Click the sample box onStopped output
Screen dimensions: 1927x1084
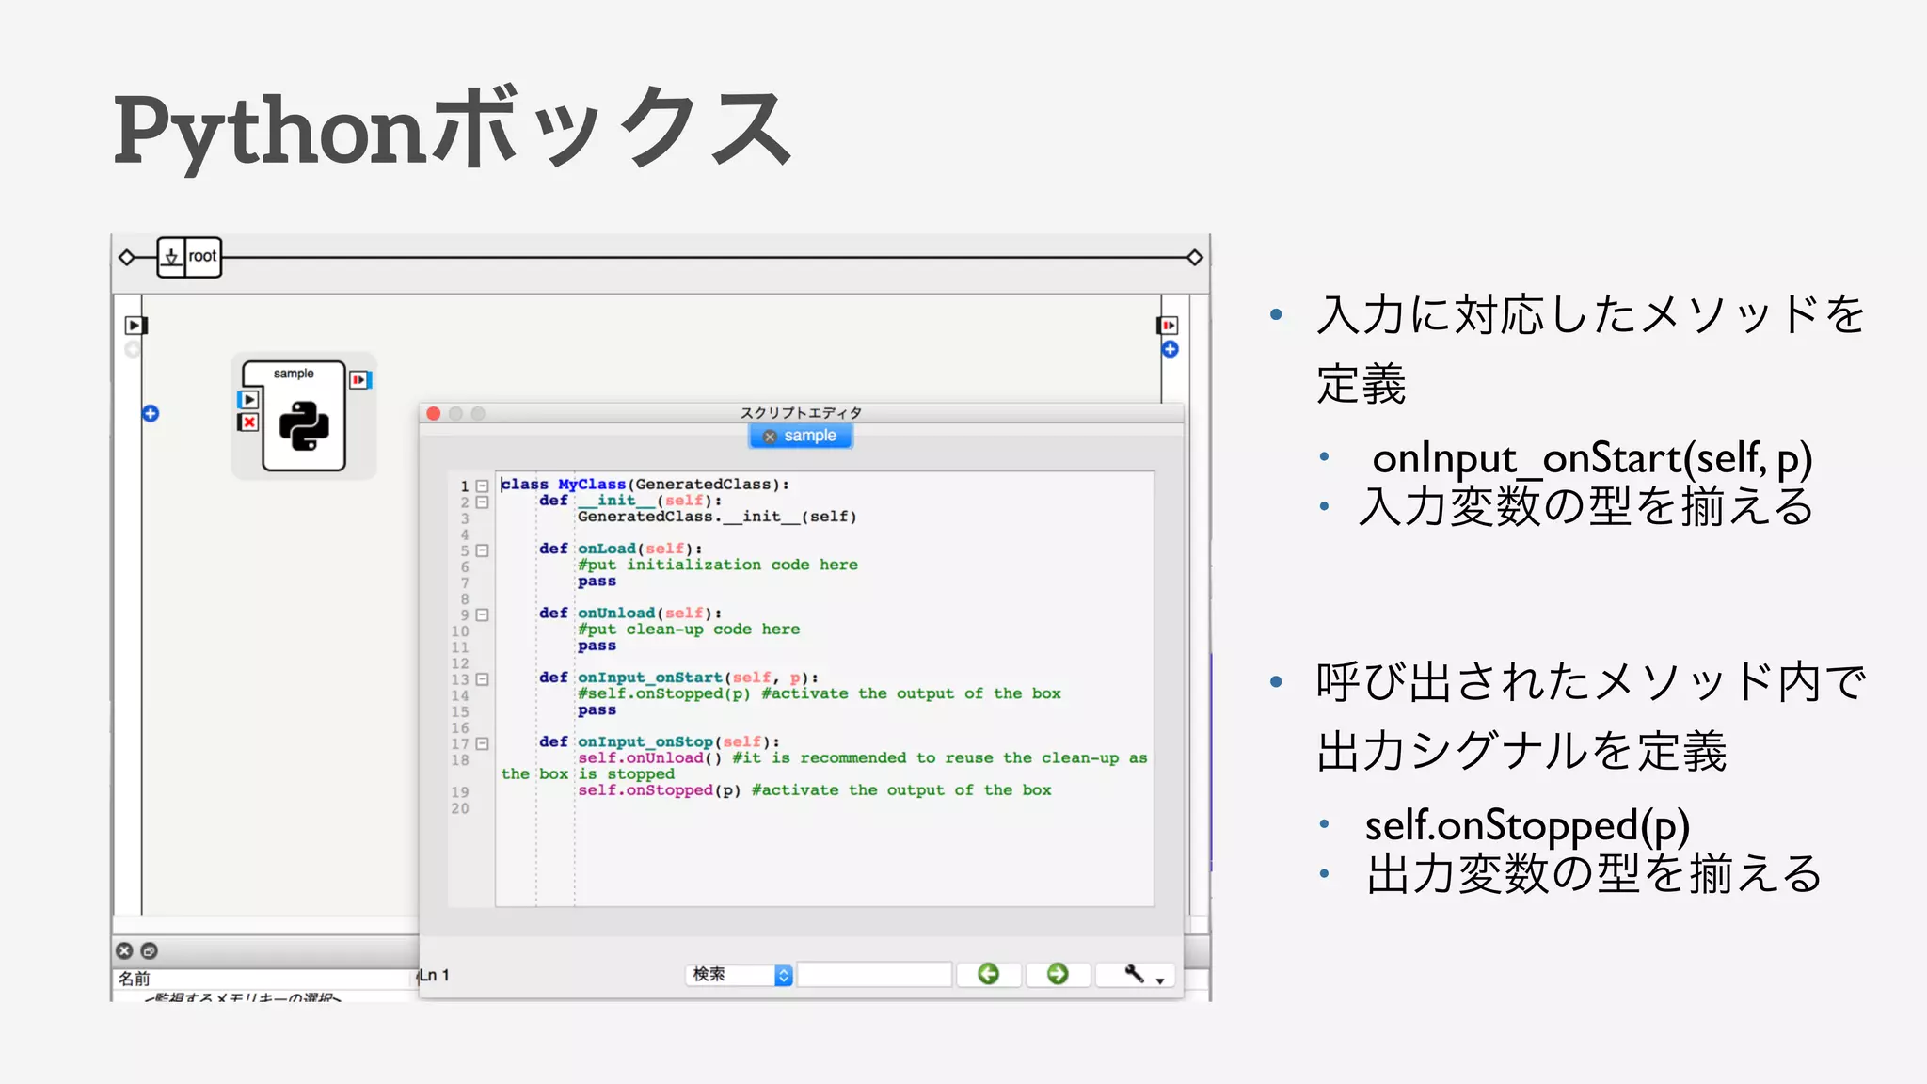360,380
